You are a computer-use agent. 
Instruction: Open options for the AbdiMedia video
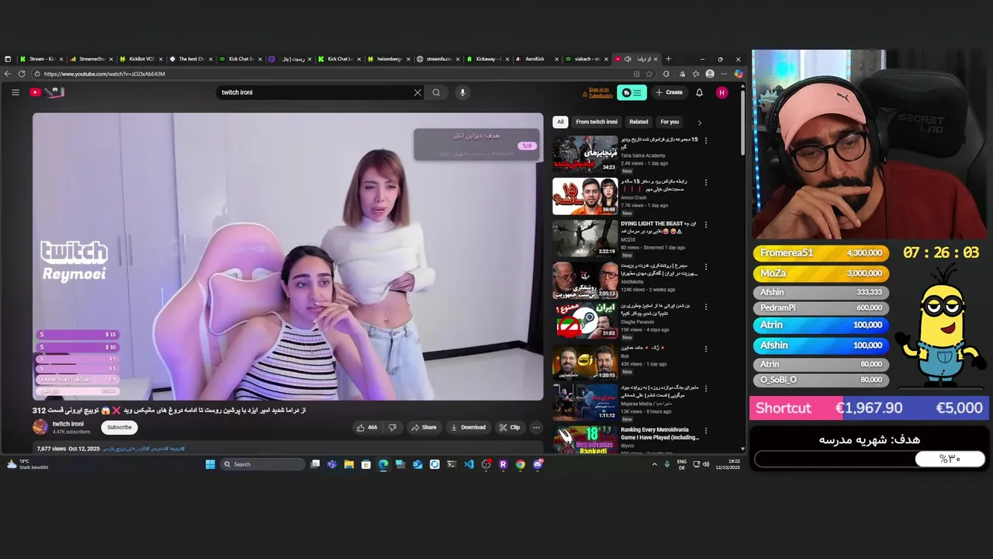[x=706, y=266]
